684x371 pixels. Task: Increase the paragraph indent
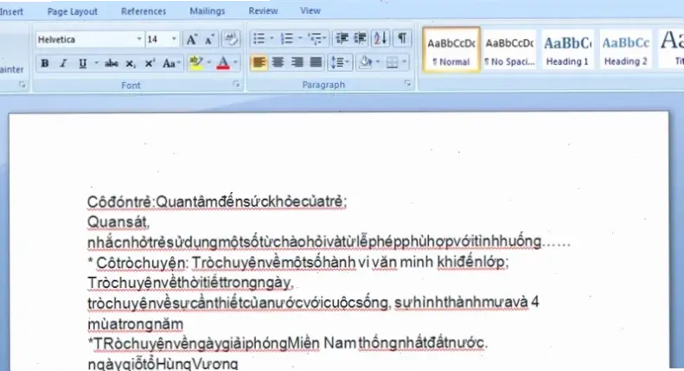tap(360, 40)
